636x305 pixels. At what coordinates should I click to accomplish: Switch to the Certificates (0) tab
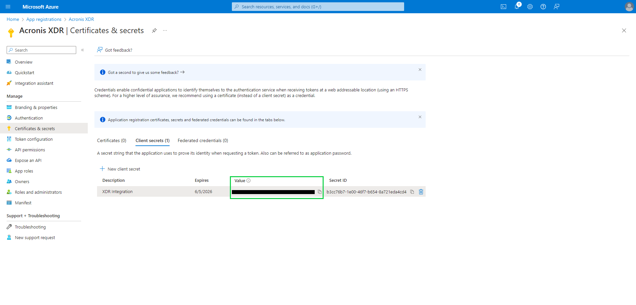111,140
